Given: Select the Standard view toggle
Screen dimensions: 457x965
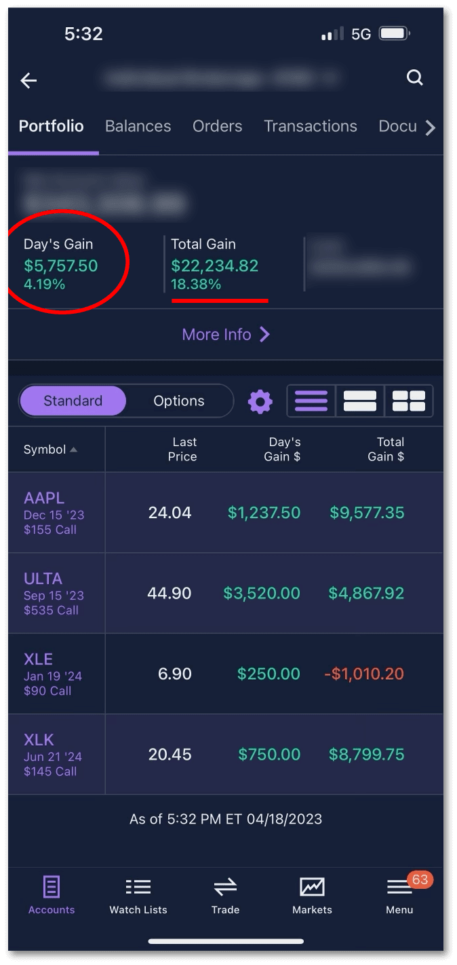Looking at the screenshot, I should [73, 401].
